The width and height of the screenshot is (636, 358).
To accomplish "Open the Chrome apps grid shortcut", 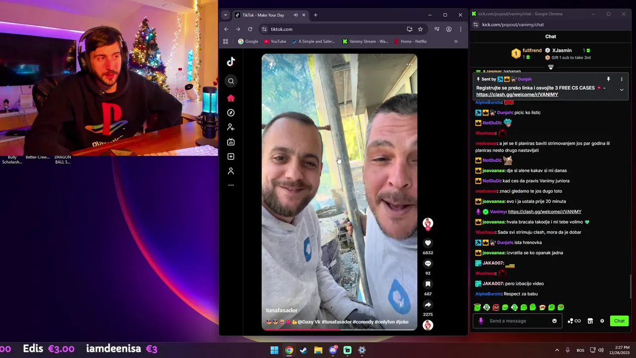I will click(x=226, y=41).
